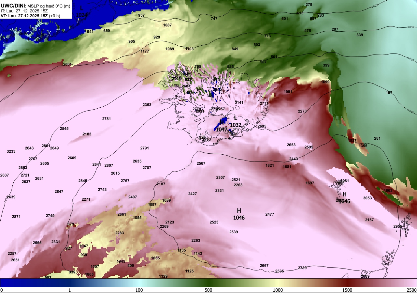The image size is (417, 293).
Task: Click the height value 2353
Action: (x=147, y=105)
